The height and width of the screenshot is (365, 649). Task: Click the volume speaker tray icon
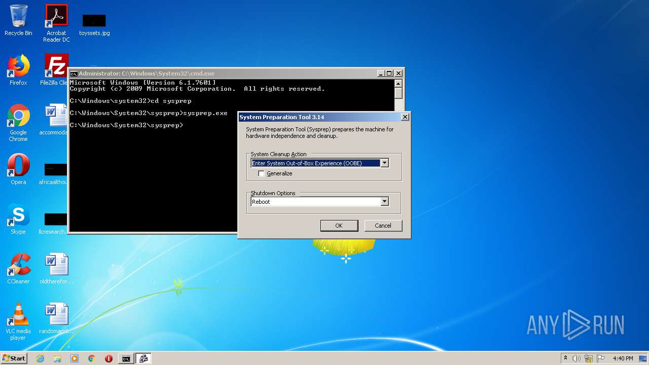[x=576, y=358]
